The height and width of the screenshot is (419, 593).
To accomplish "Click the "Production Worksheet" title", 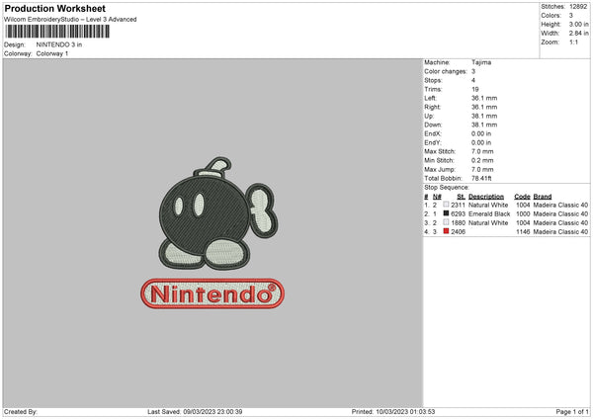I will (x=54, y=8).
